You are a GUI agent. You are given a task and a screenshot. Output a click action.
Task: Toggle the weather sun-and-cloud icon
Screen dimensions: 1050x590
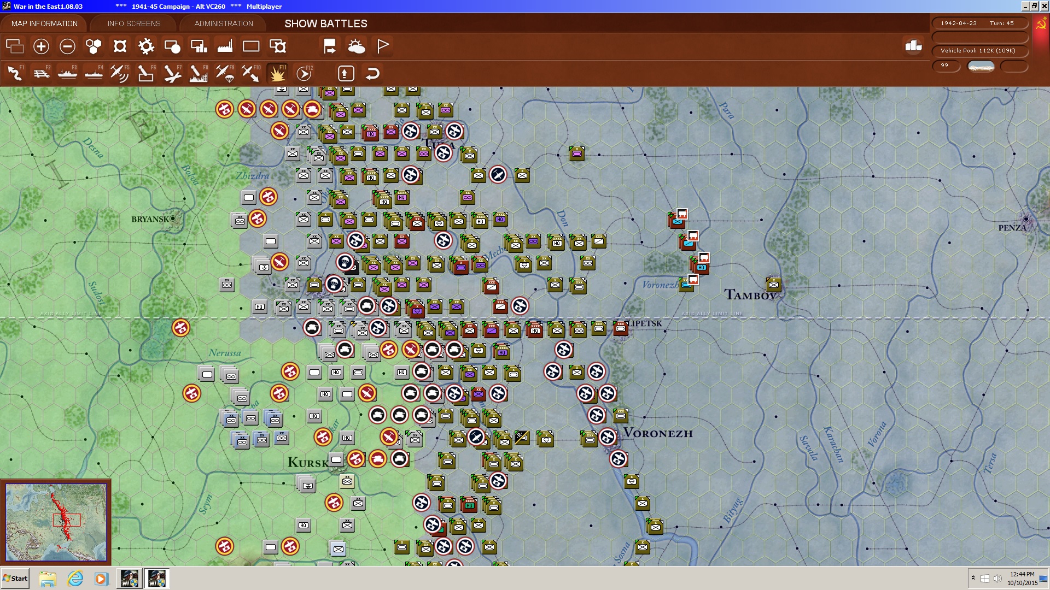tap(357, 46)
